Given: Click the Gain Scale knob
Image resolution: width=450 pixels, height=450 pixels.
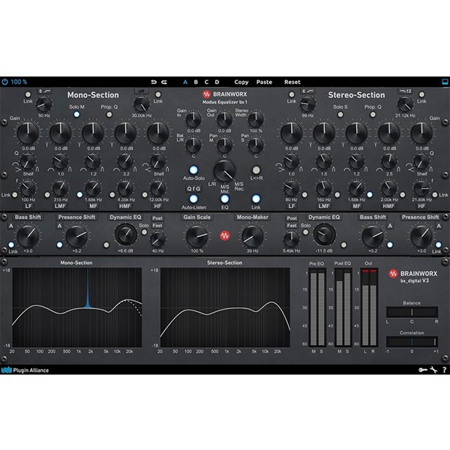Looking at the screenshot, I should coord(196,235).
